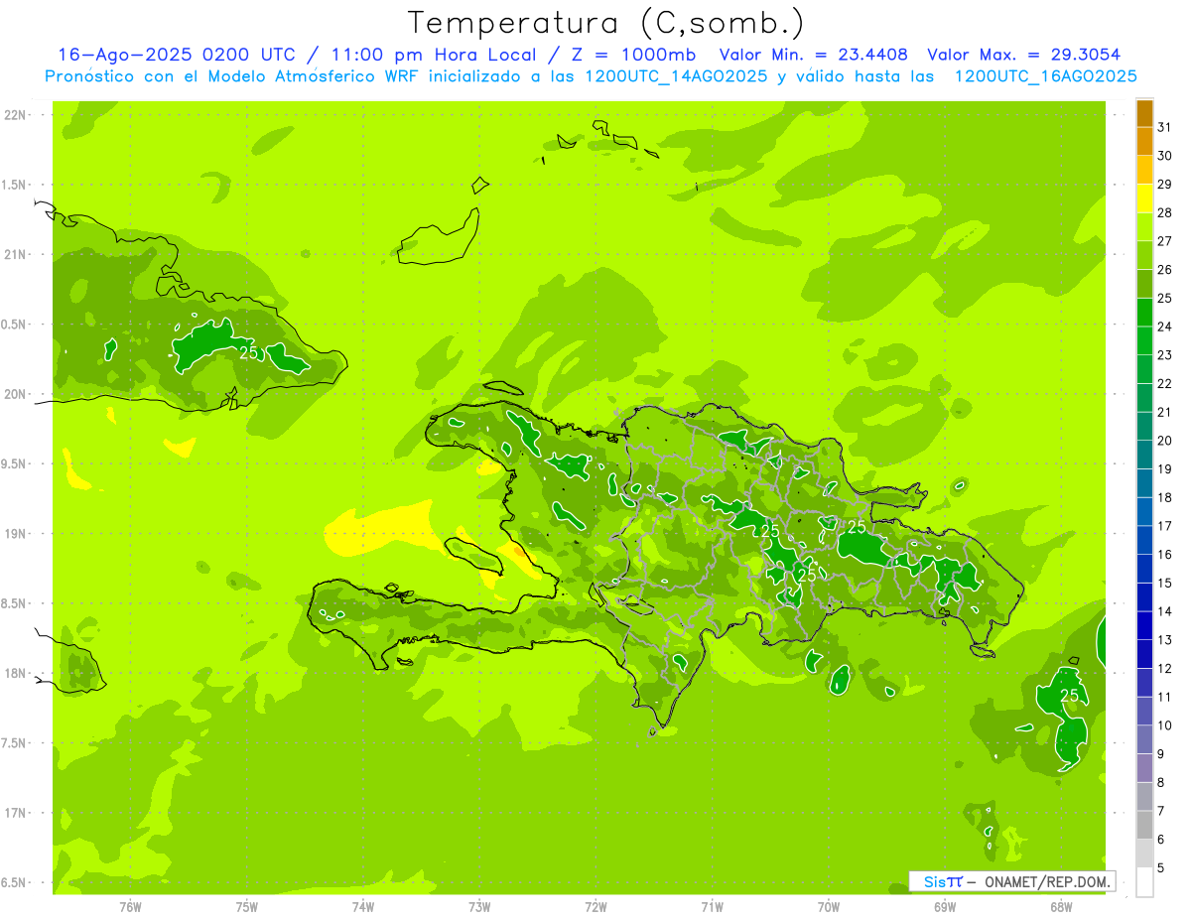The height and width of the screenshot is (920, 1191).
Task: Click the '17' colorbar label
Action: tap(1164, 526)
